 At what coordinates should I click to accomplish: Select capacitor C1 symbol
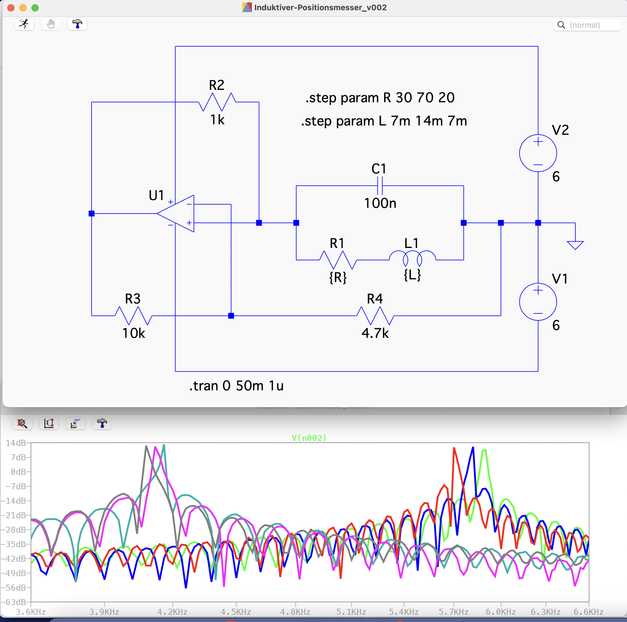coord(380,186)
